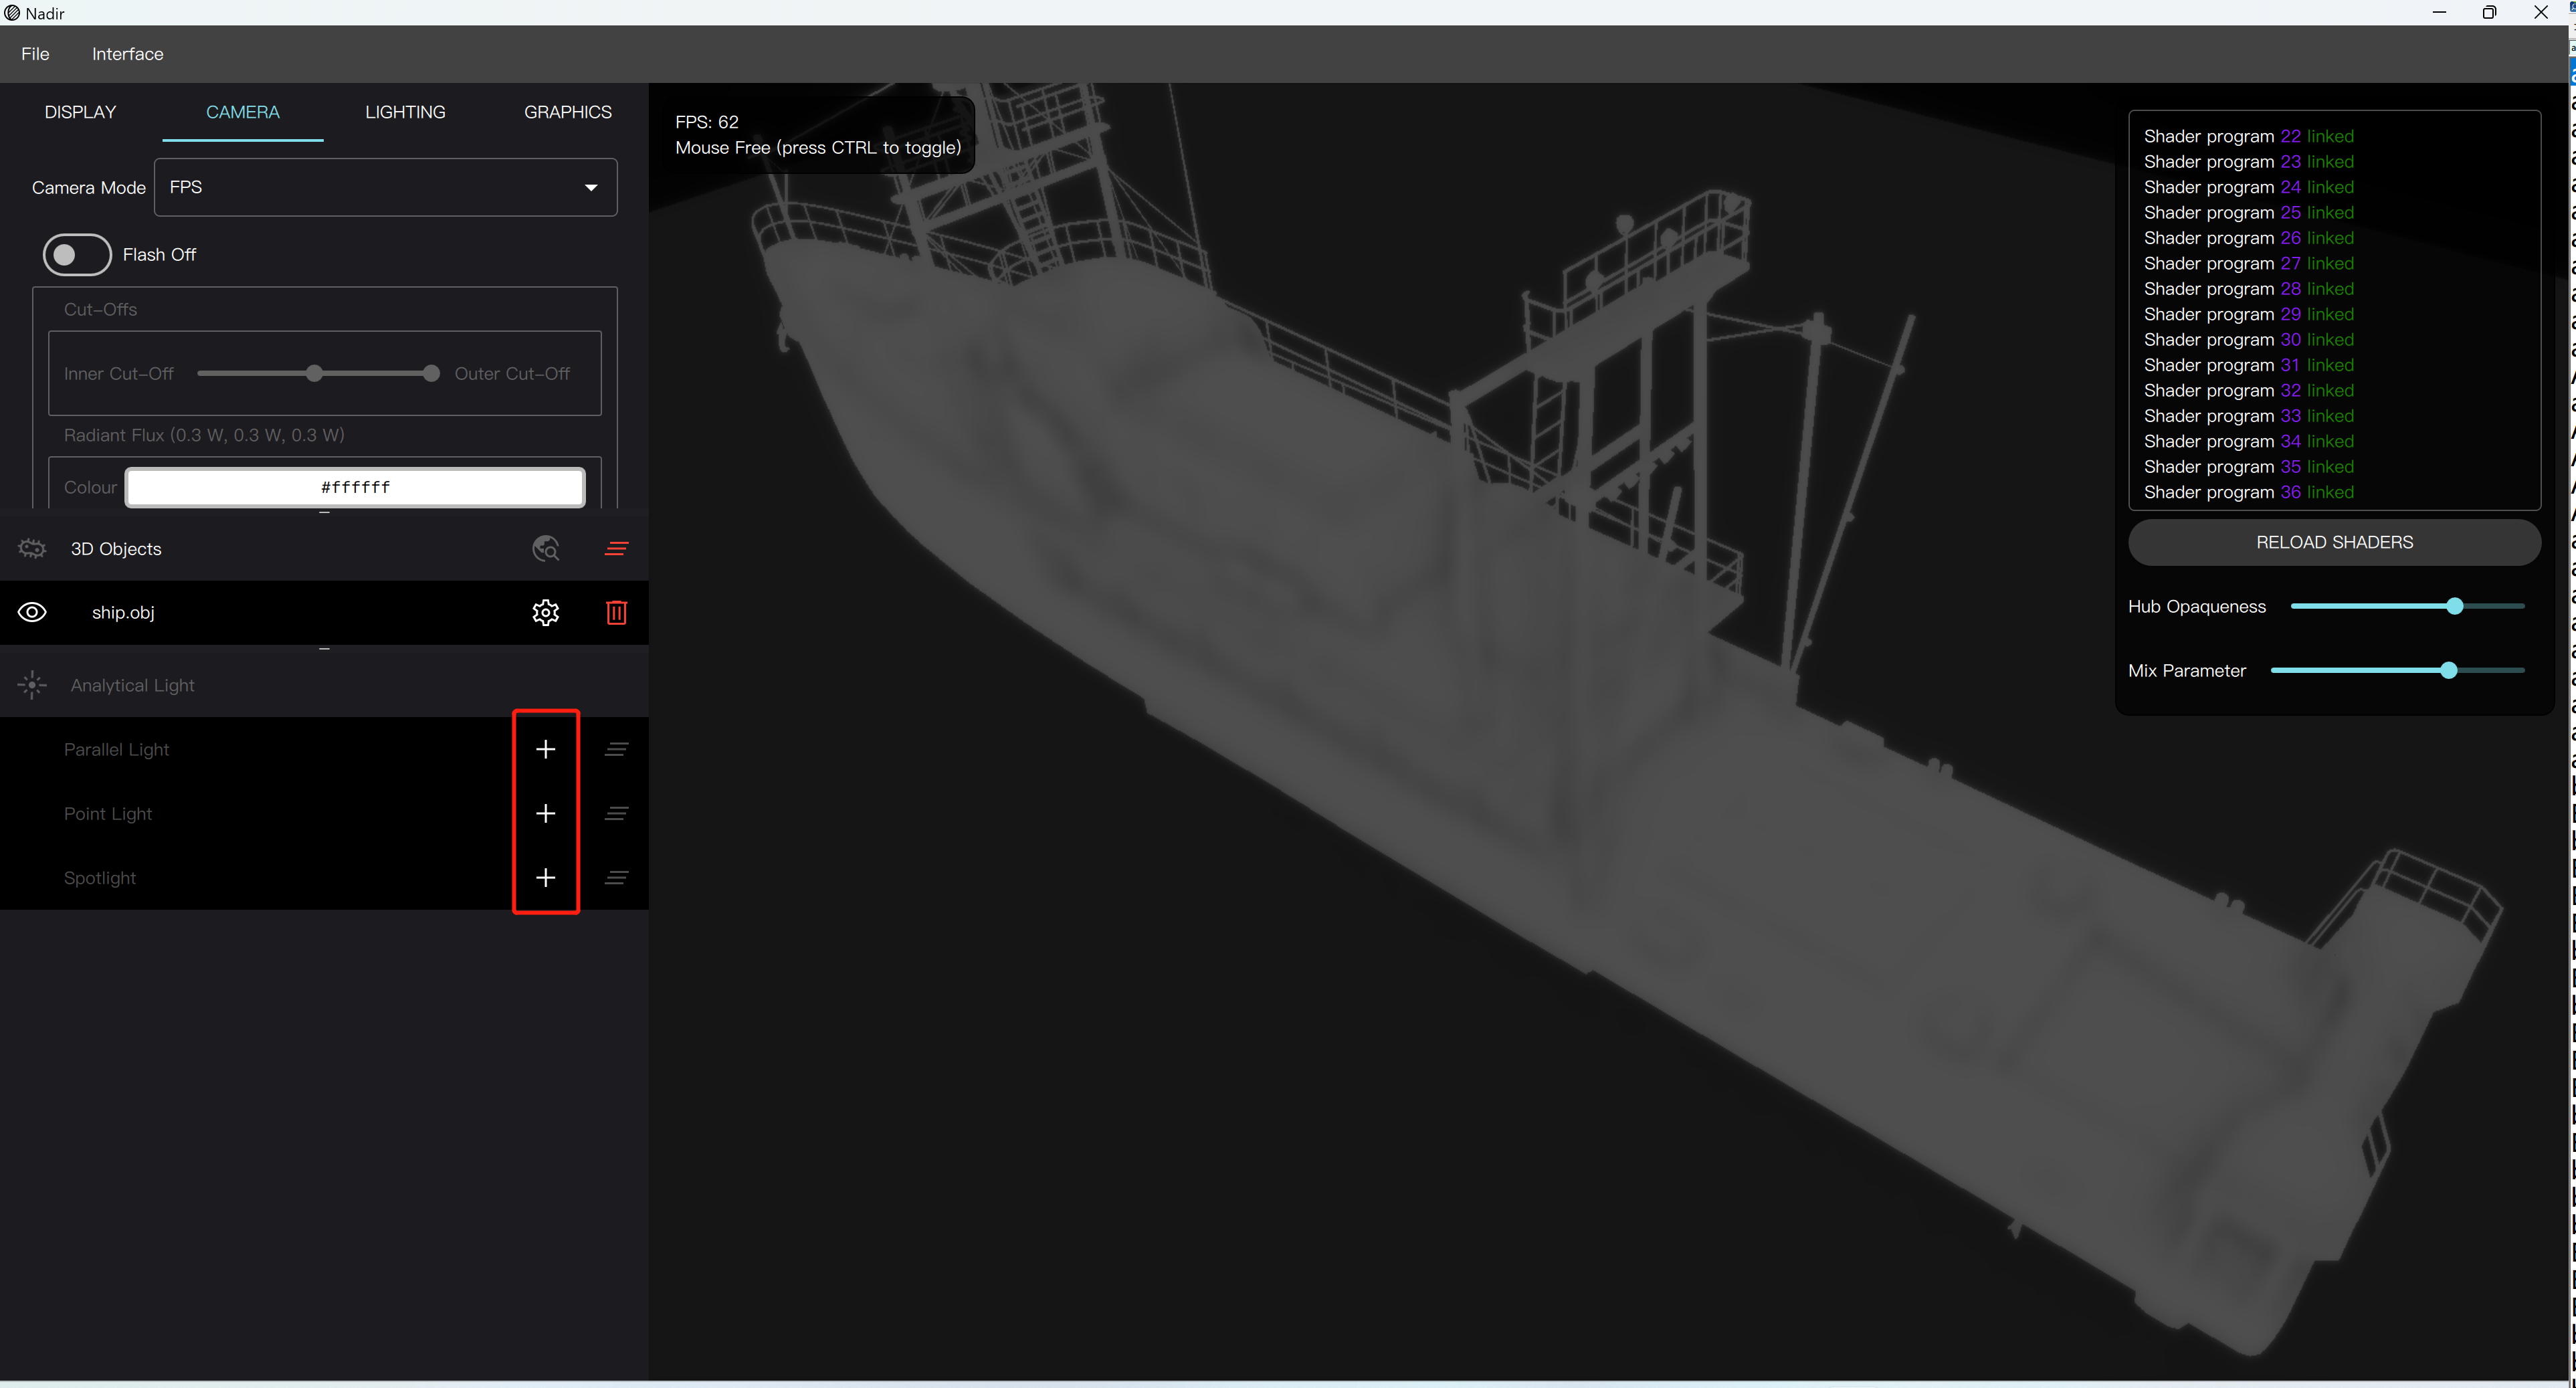
Task: Click the Spotlight label
Action: [x=100, y=877]
